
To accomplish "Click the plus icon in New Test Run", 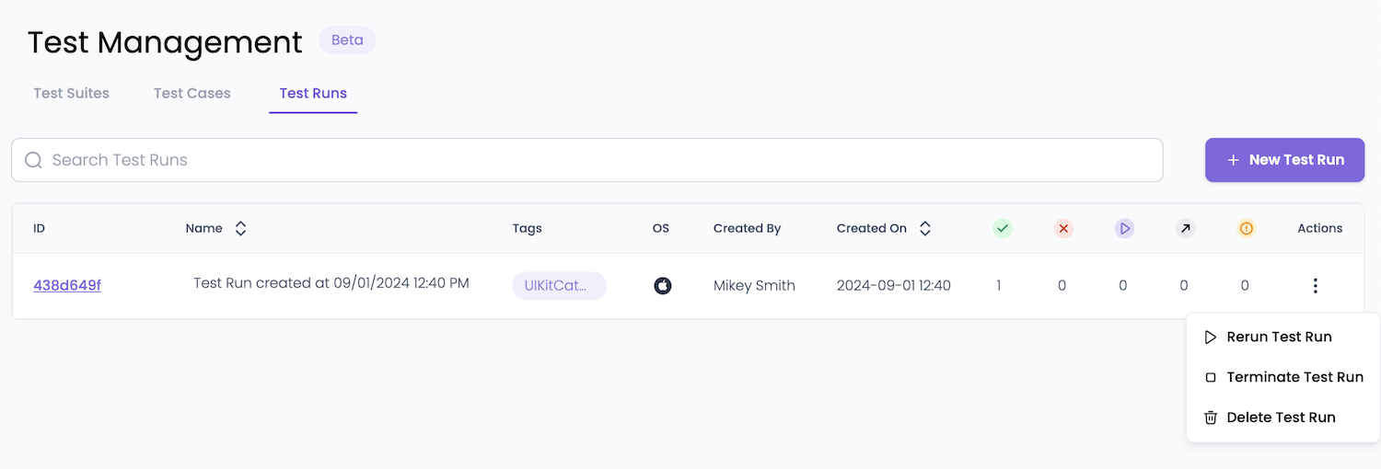I will pos(1233,160).
